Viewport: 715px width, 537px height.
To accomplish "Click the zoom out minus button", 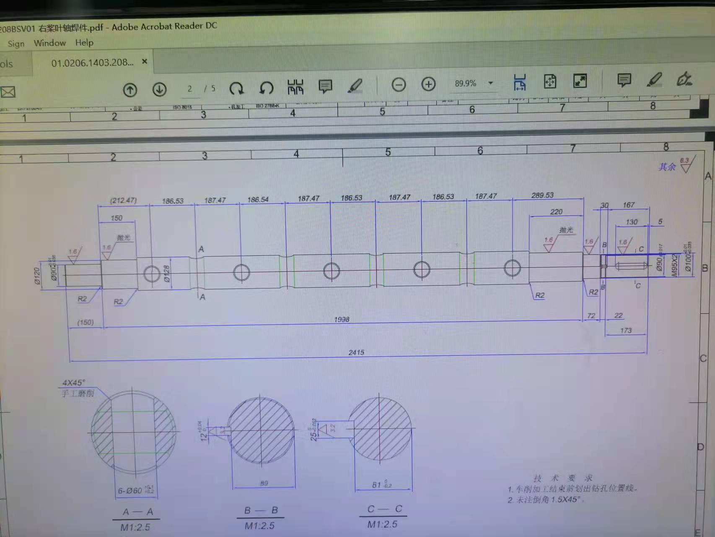I will 399,85.
